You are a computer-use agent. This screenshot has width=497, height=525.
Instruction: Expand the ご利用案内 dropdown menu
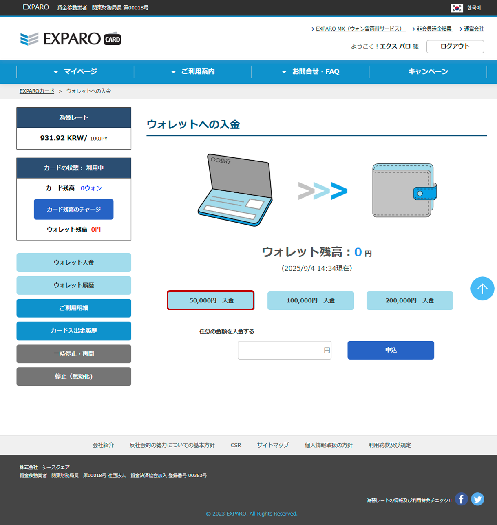click(x=193, y=72)
